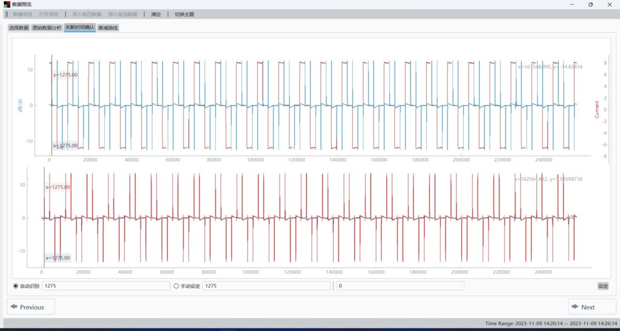
Task: Click the app icon in the title bar
Action: [x=7, y=4]
